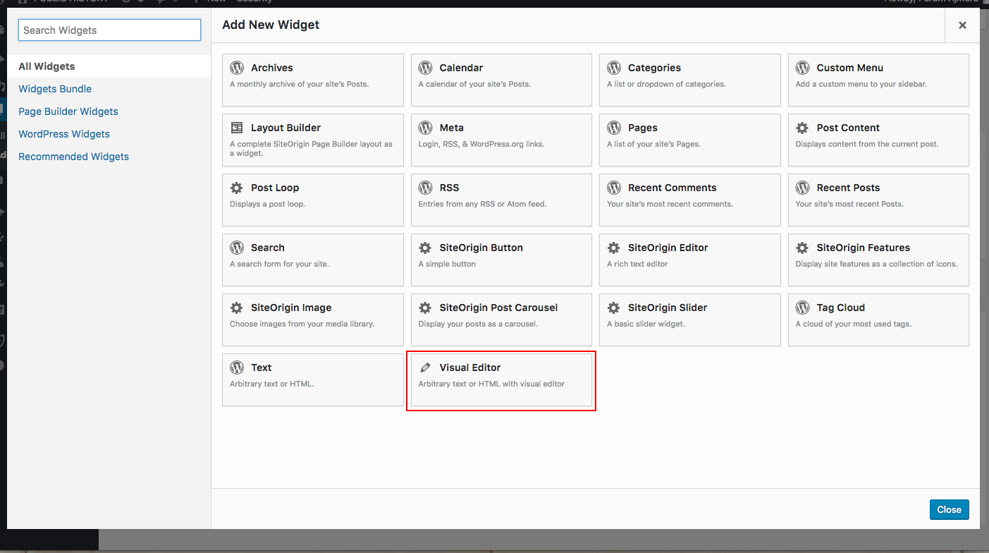Click the WordPress icon on Meta widget

tap(425, 128)
